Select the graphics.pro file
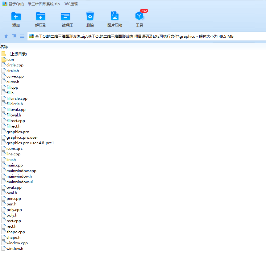This screenshot has height=257, width=266. (x=15, y=132)
